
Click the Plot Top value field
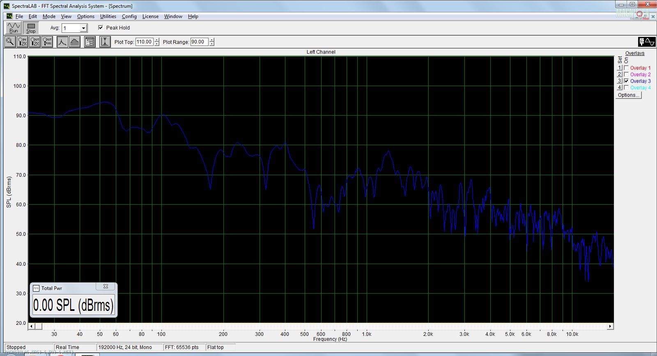click(x=145, y=42)
